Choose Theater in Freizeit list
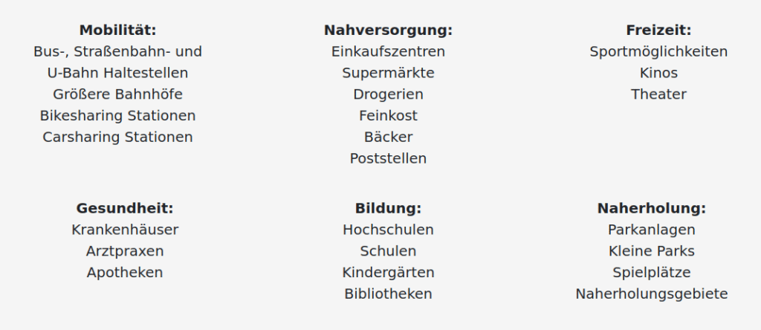 (x=658, y=94)
